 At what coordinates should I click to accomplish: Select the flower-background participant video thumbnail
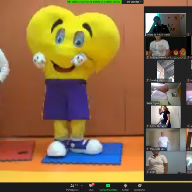(x=166, y=48)
